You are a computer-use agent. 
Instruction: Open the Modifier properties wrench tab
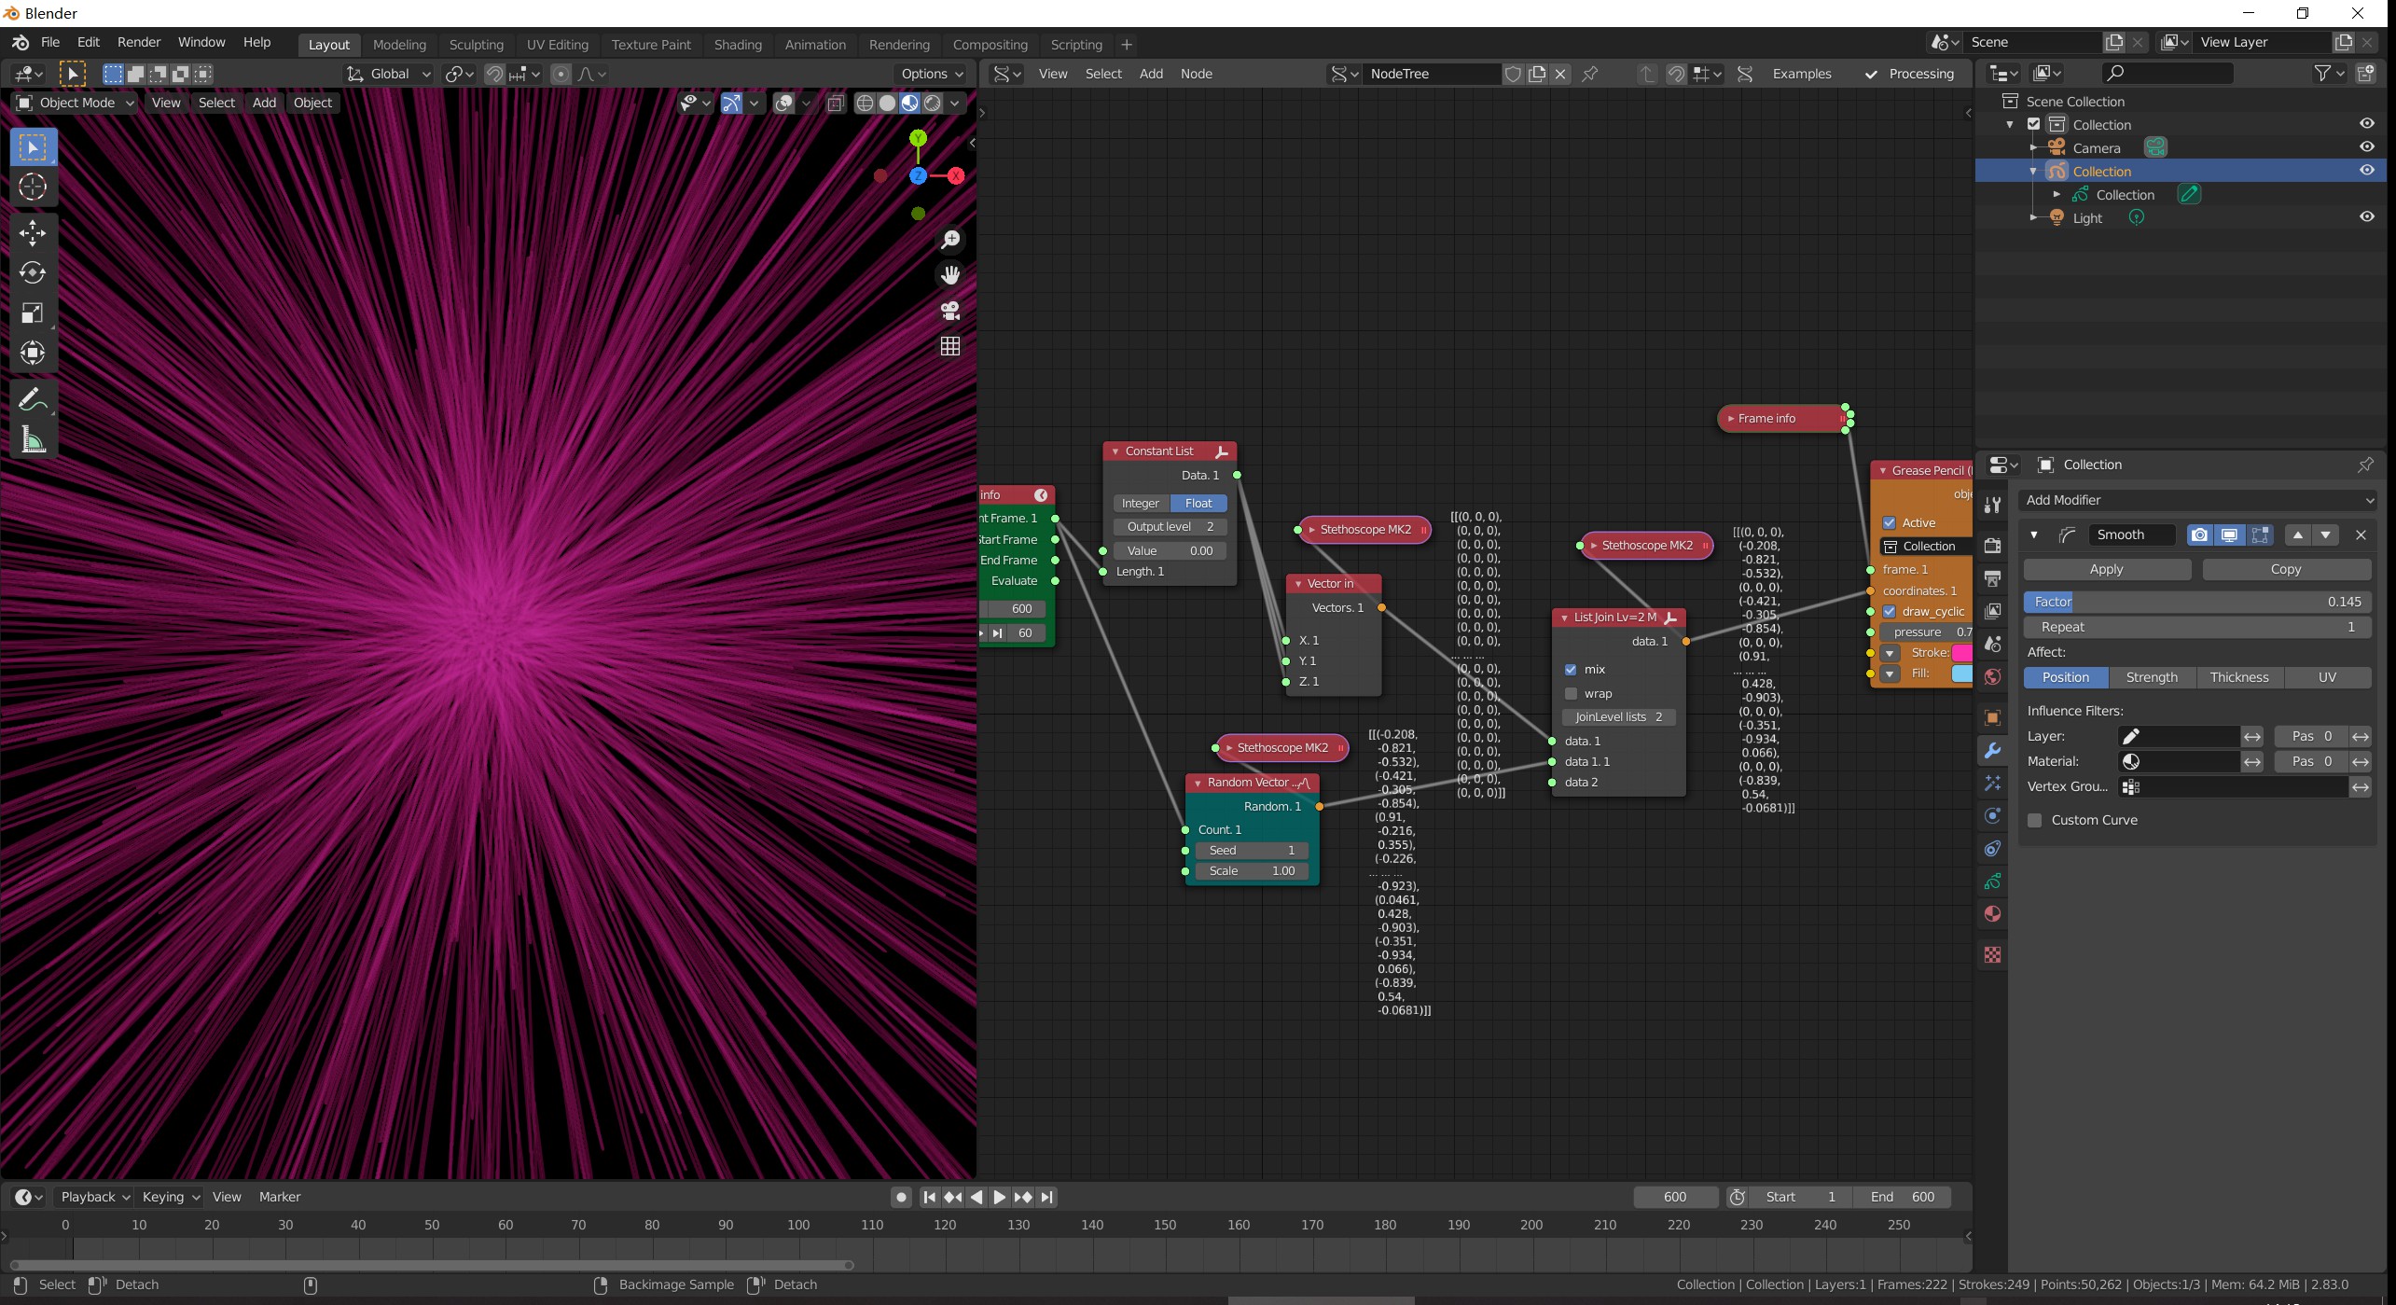point(1993,751)
